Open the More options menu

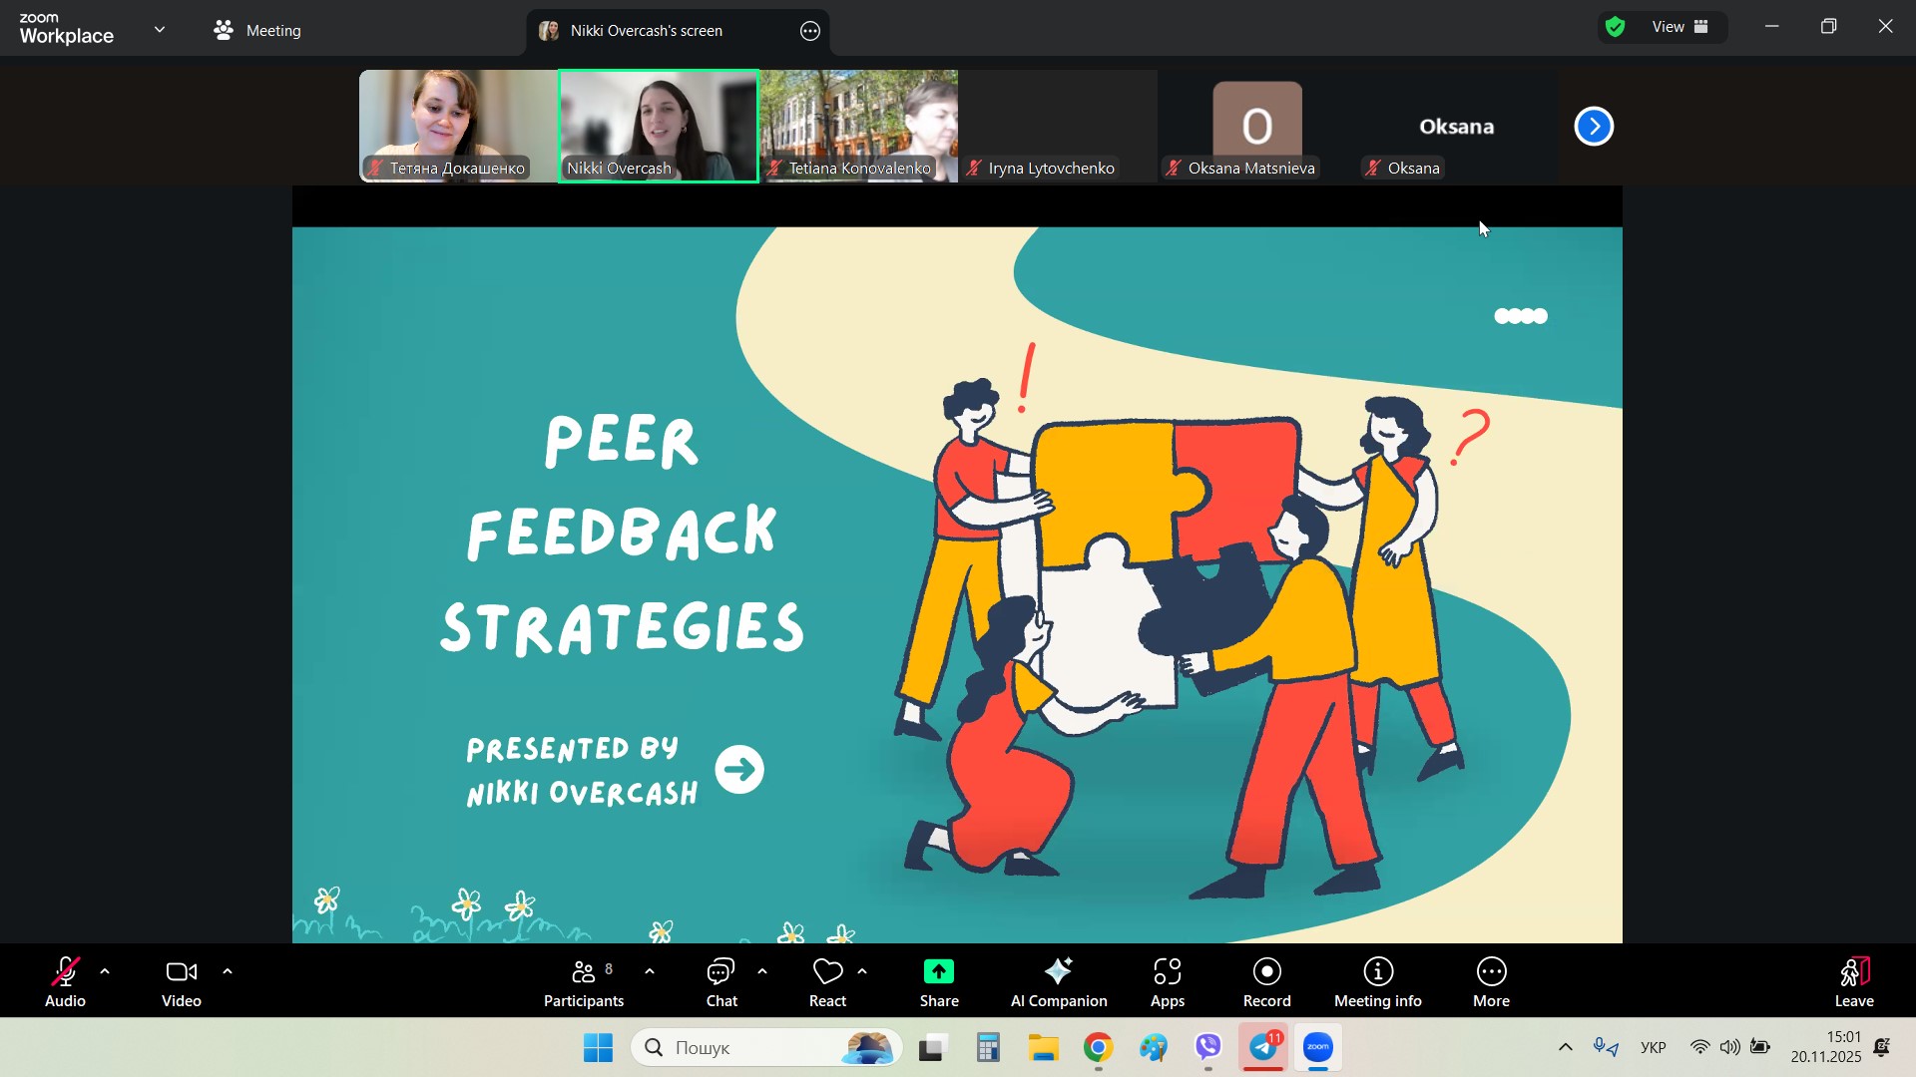pos(1491,983)
